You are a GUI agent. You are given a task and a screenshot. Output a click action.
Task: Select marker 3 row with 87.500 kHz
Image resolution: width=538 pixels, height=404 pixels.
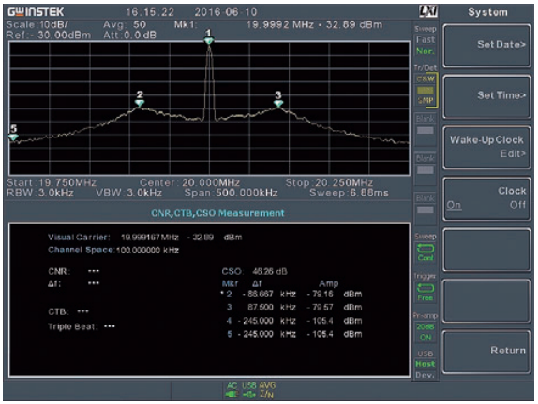tap(293, 308)
